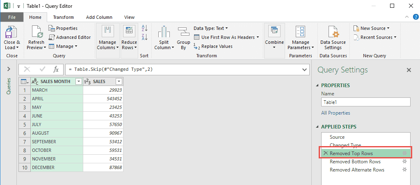
Task: Open Use First Row As Headers dropdown
Action: [x=226, y=37]
